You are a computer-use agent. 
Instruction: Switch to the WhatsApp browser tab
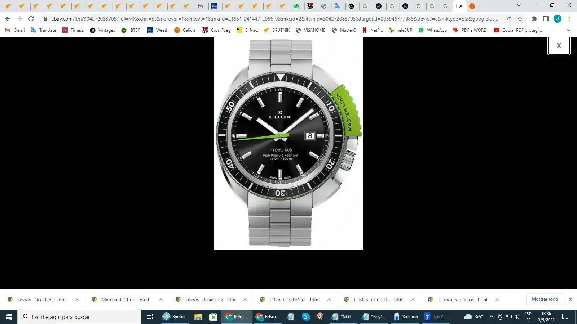point(296,6)
